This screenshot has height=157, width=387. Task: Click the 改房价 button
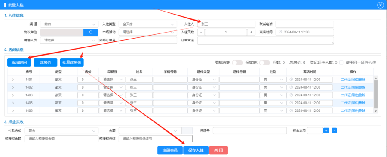click(x=46, y=62)
